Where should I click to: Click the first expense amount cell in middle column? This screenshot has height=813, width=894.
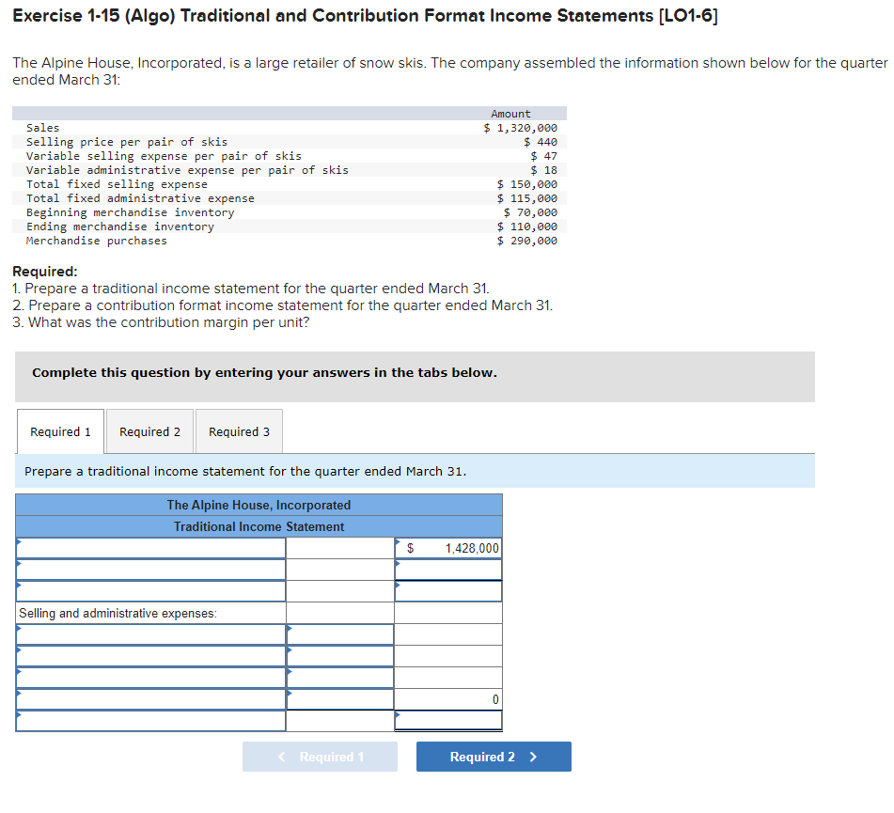click(339, 633)
